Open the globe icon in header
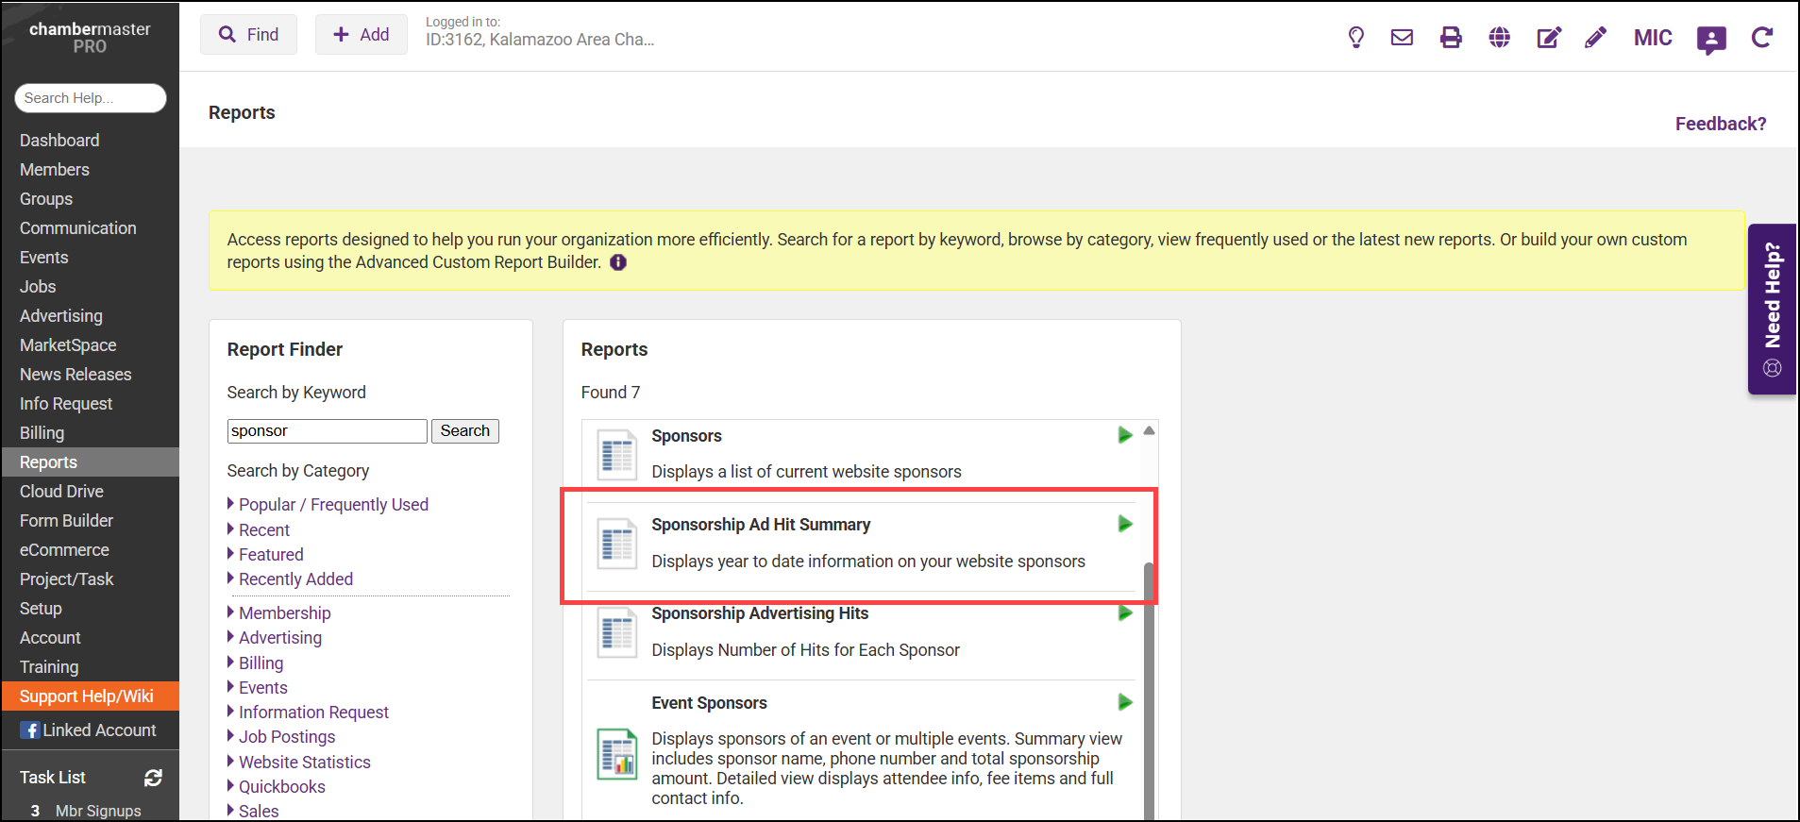The height and width of the screenshot is (822, 1800). pos(1499,38)
